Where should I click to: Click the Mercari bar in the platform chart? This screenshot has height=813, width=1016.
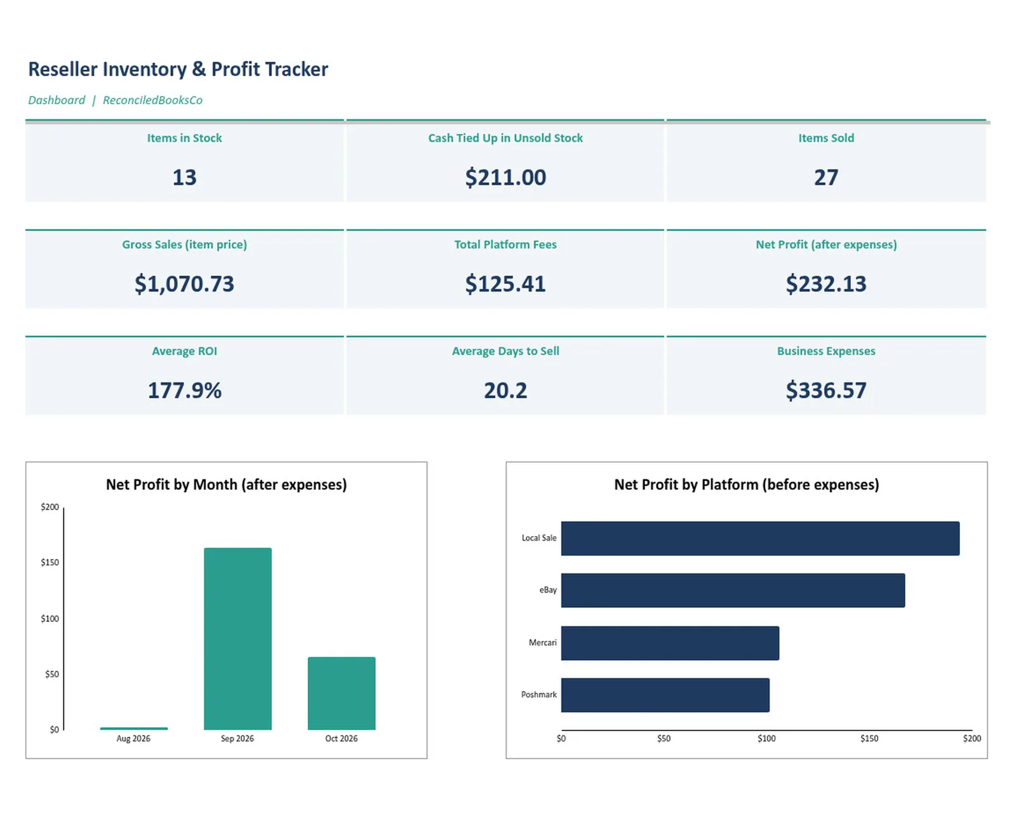(670, 643)
